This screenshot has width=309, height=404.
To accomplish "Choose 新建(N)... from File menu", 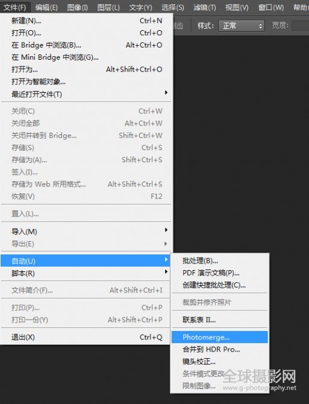I will coord(86,21).
